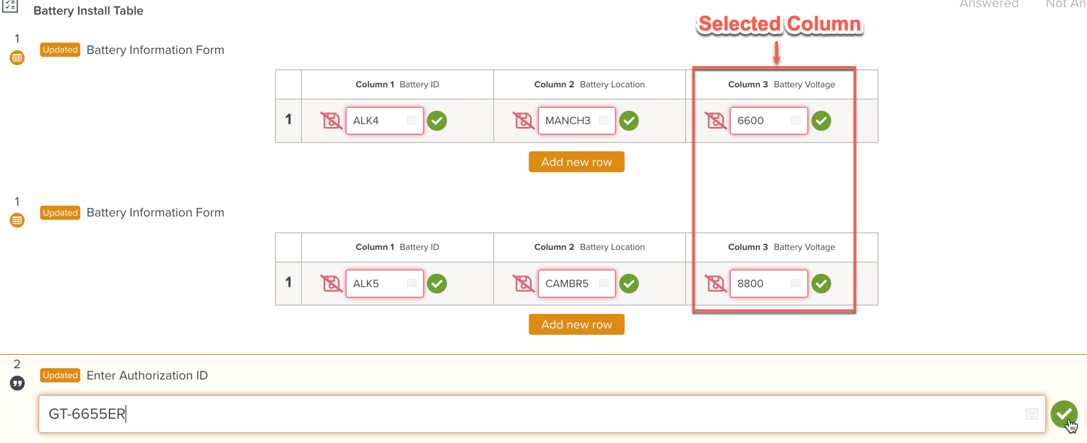Confirm the Authorization ID with green checkmark

pyautogui.click(x=1064, y=413)
